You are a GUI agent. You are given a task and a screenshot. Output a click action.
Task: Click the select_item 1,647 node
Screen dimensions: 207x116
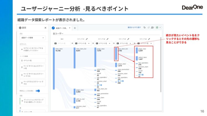(x=137, y=58)
